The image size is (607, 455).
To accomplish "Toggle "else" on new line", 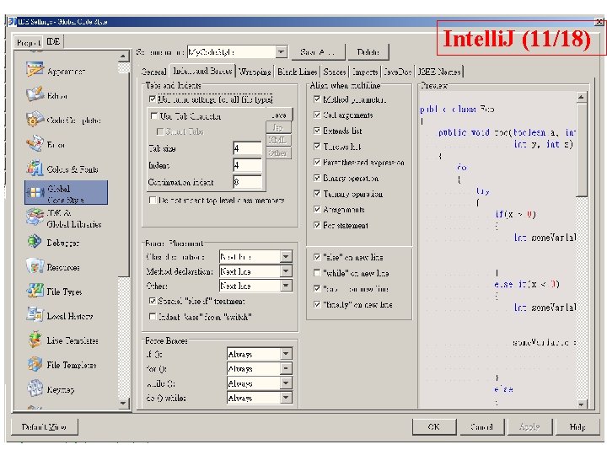I will 317,257.
